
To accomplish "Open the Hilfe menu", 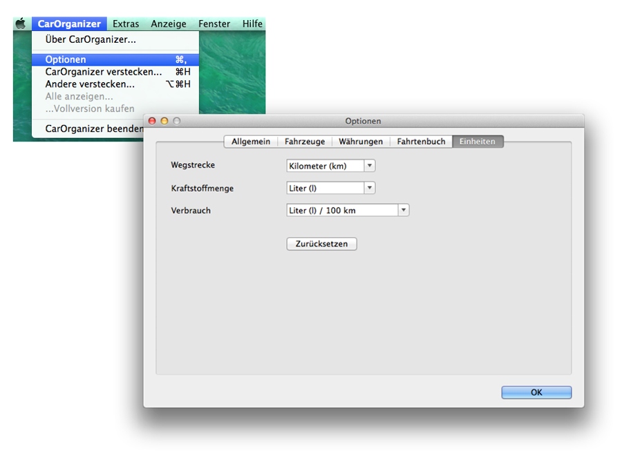I will (x=252, y=23).
